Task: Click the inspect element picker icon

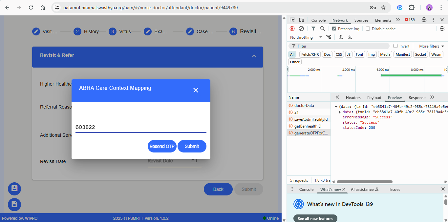Action: [x=292, y=20]
